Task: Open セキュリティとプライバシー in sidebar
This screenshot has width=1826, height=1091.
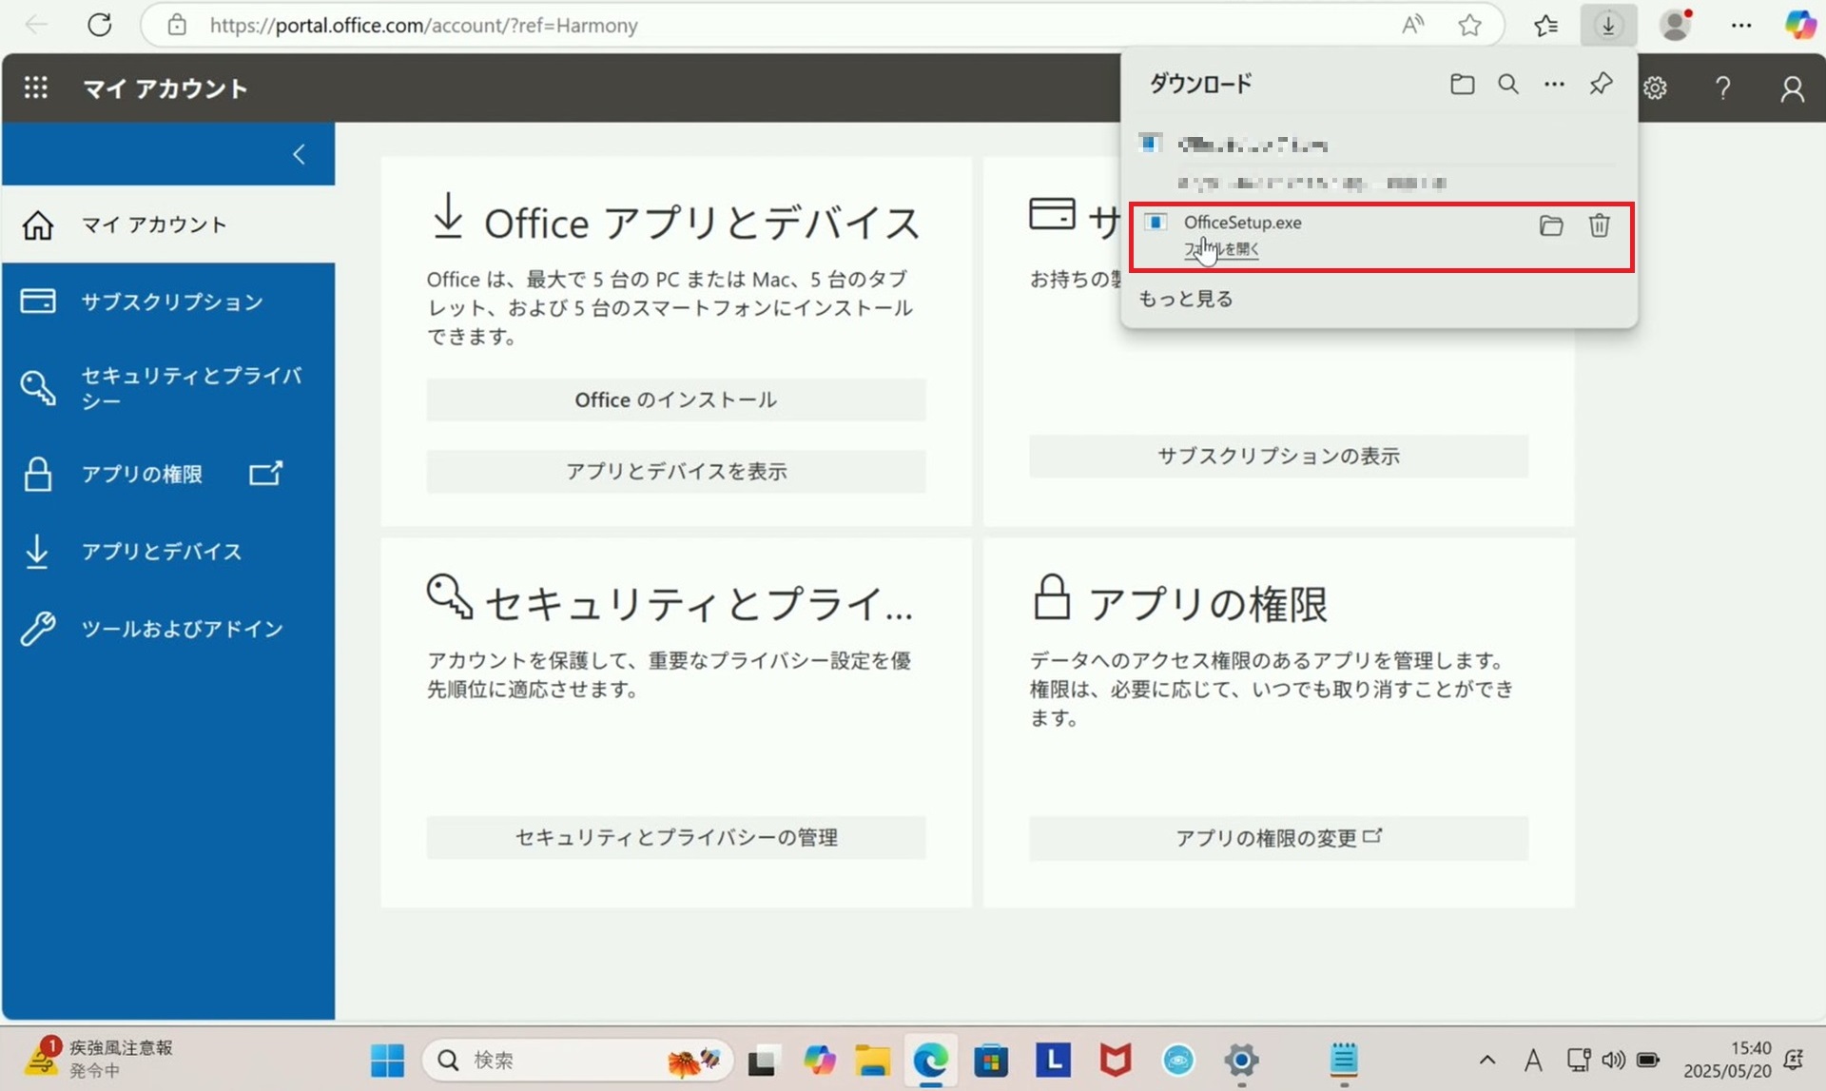Action: (x=168, y=387)
